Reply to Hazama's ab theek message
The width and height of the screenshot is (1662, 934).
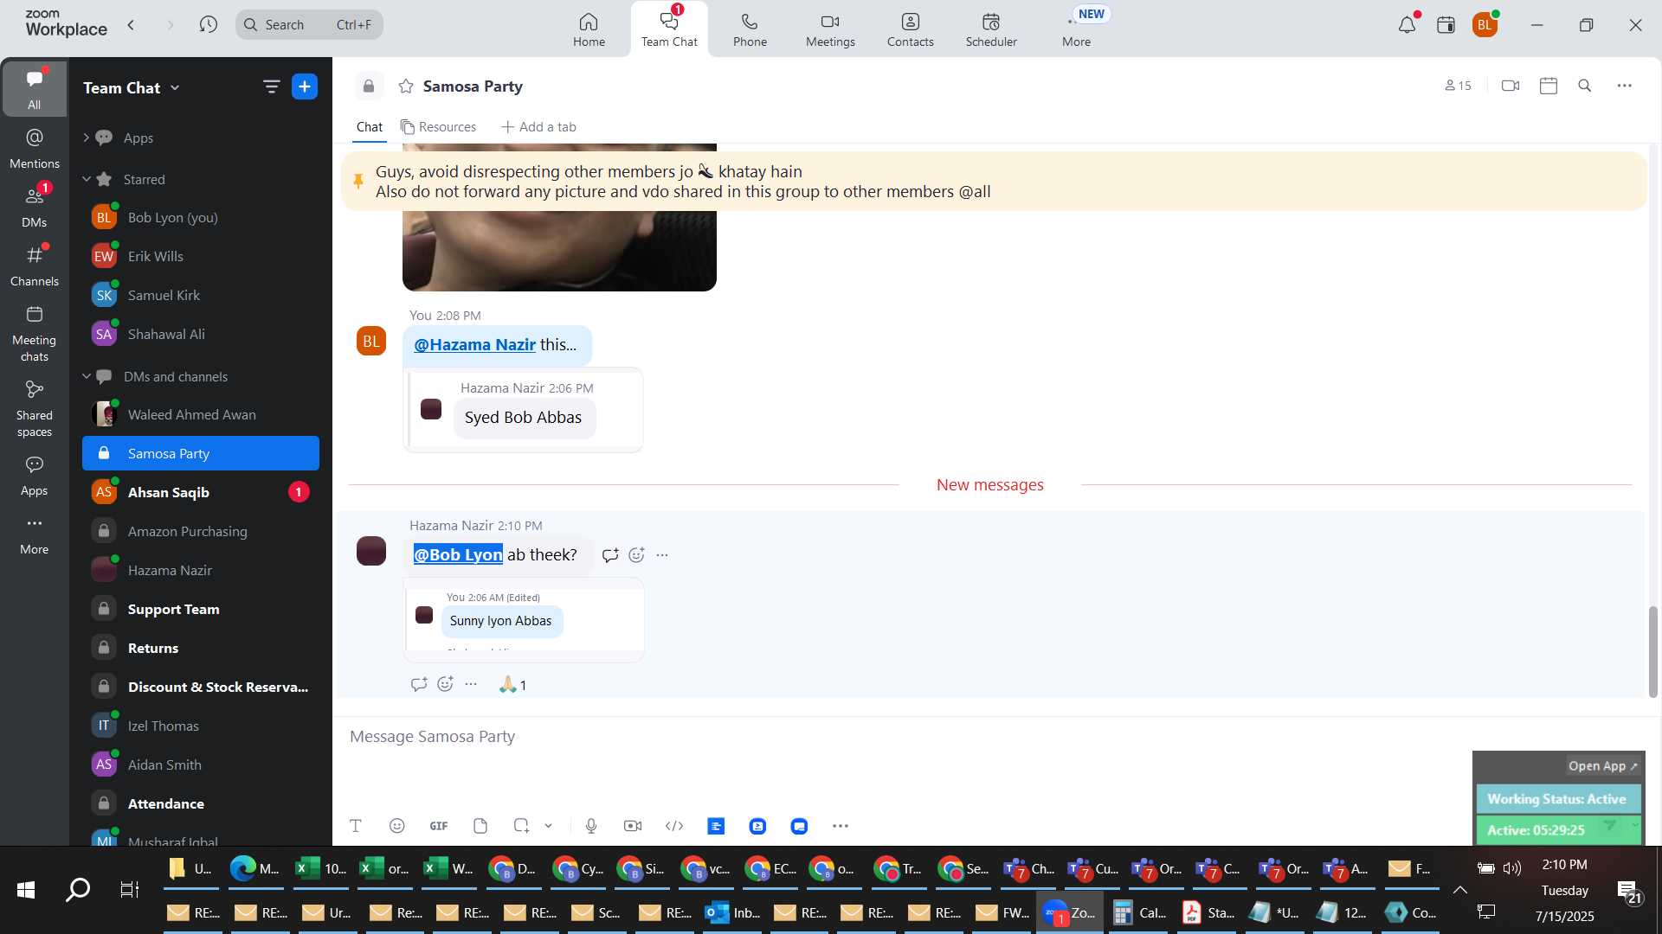tap(610, 555)
